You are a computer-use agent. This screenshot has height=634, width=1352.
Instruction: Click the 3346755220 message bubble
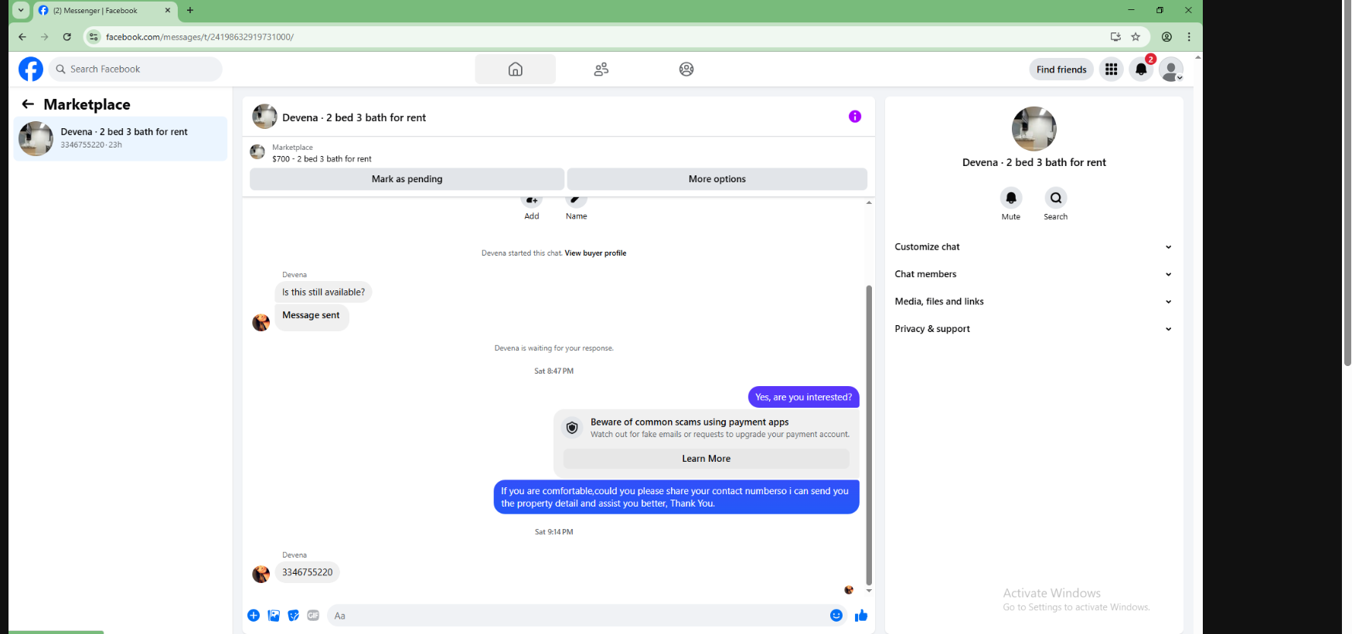point(307,572)
